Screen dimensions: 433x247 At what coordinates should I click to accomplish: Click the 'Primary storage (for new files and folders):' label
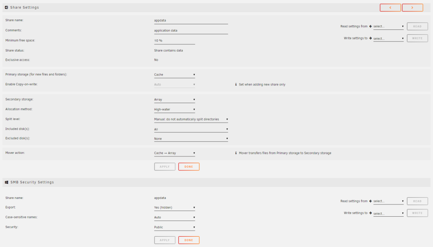(36, 75)
